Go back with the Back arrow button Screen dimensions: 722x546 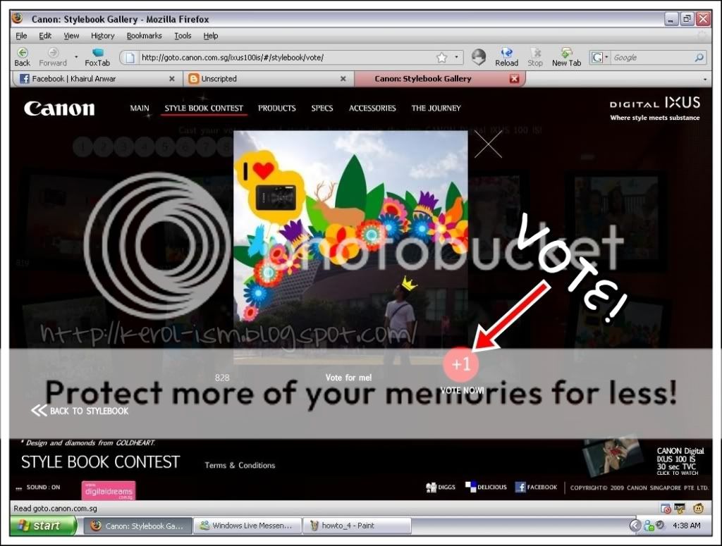[x=22, y=57]
